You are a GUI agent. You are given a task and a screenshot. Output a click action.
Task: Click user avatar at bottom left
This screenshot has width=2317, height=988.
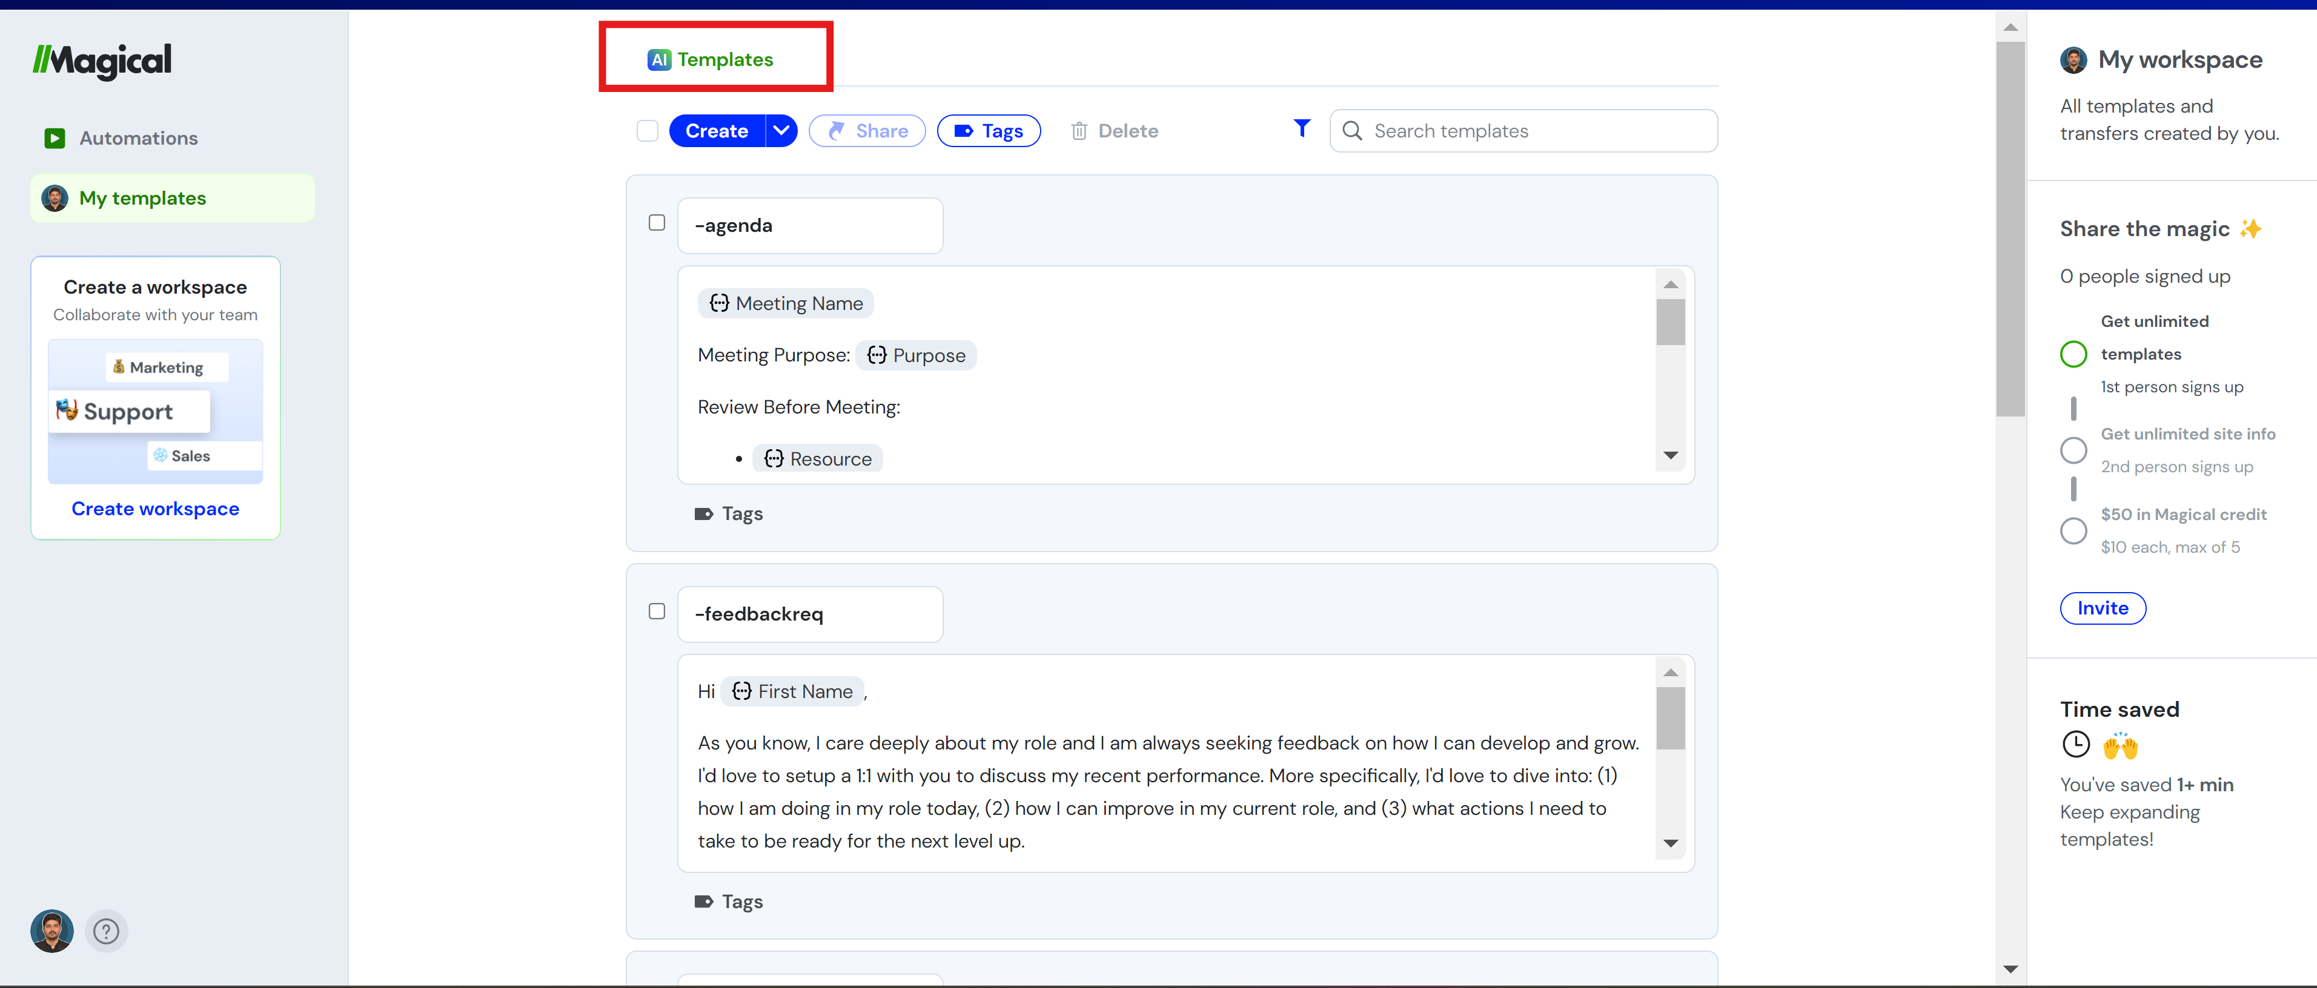point(52,930)
